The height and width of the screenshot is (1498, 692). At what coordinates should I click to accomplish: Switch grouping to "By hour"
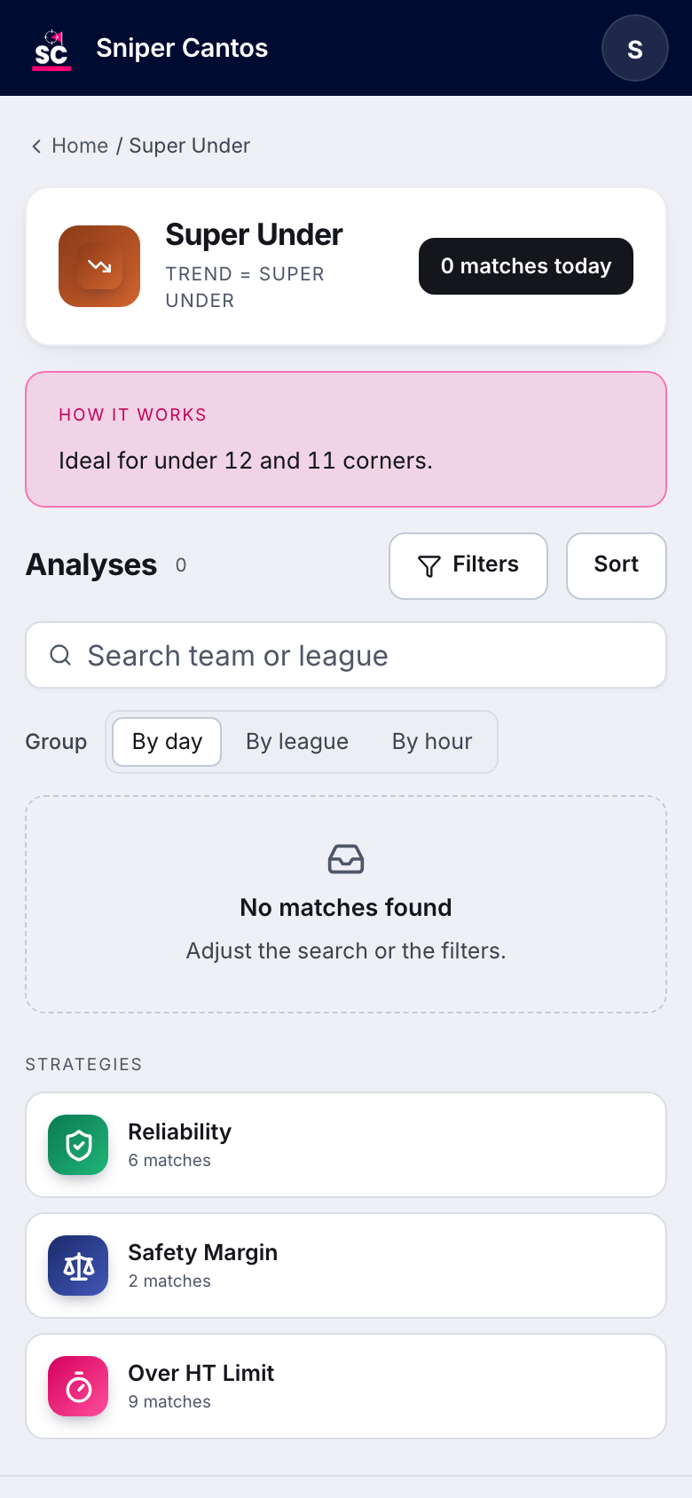click(432, 742)
